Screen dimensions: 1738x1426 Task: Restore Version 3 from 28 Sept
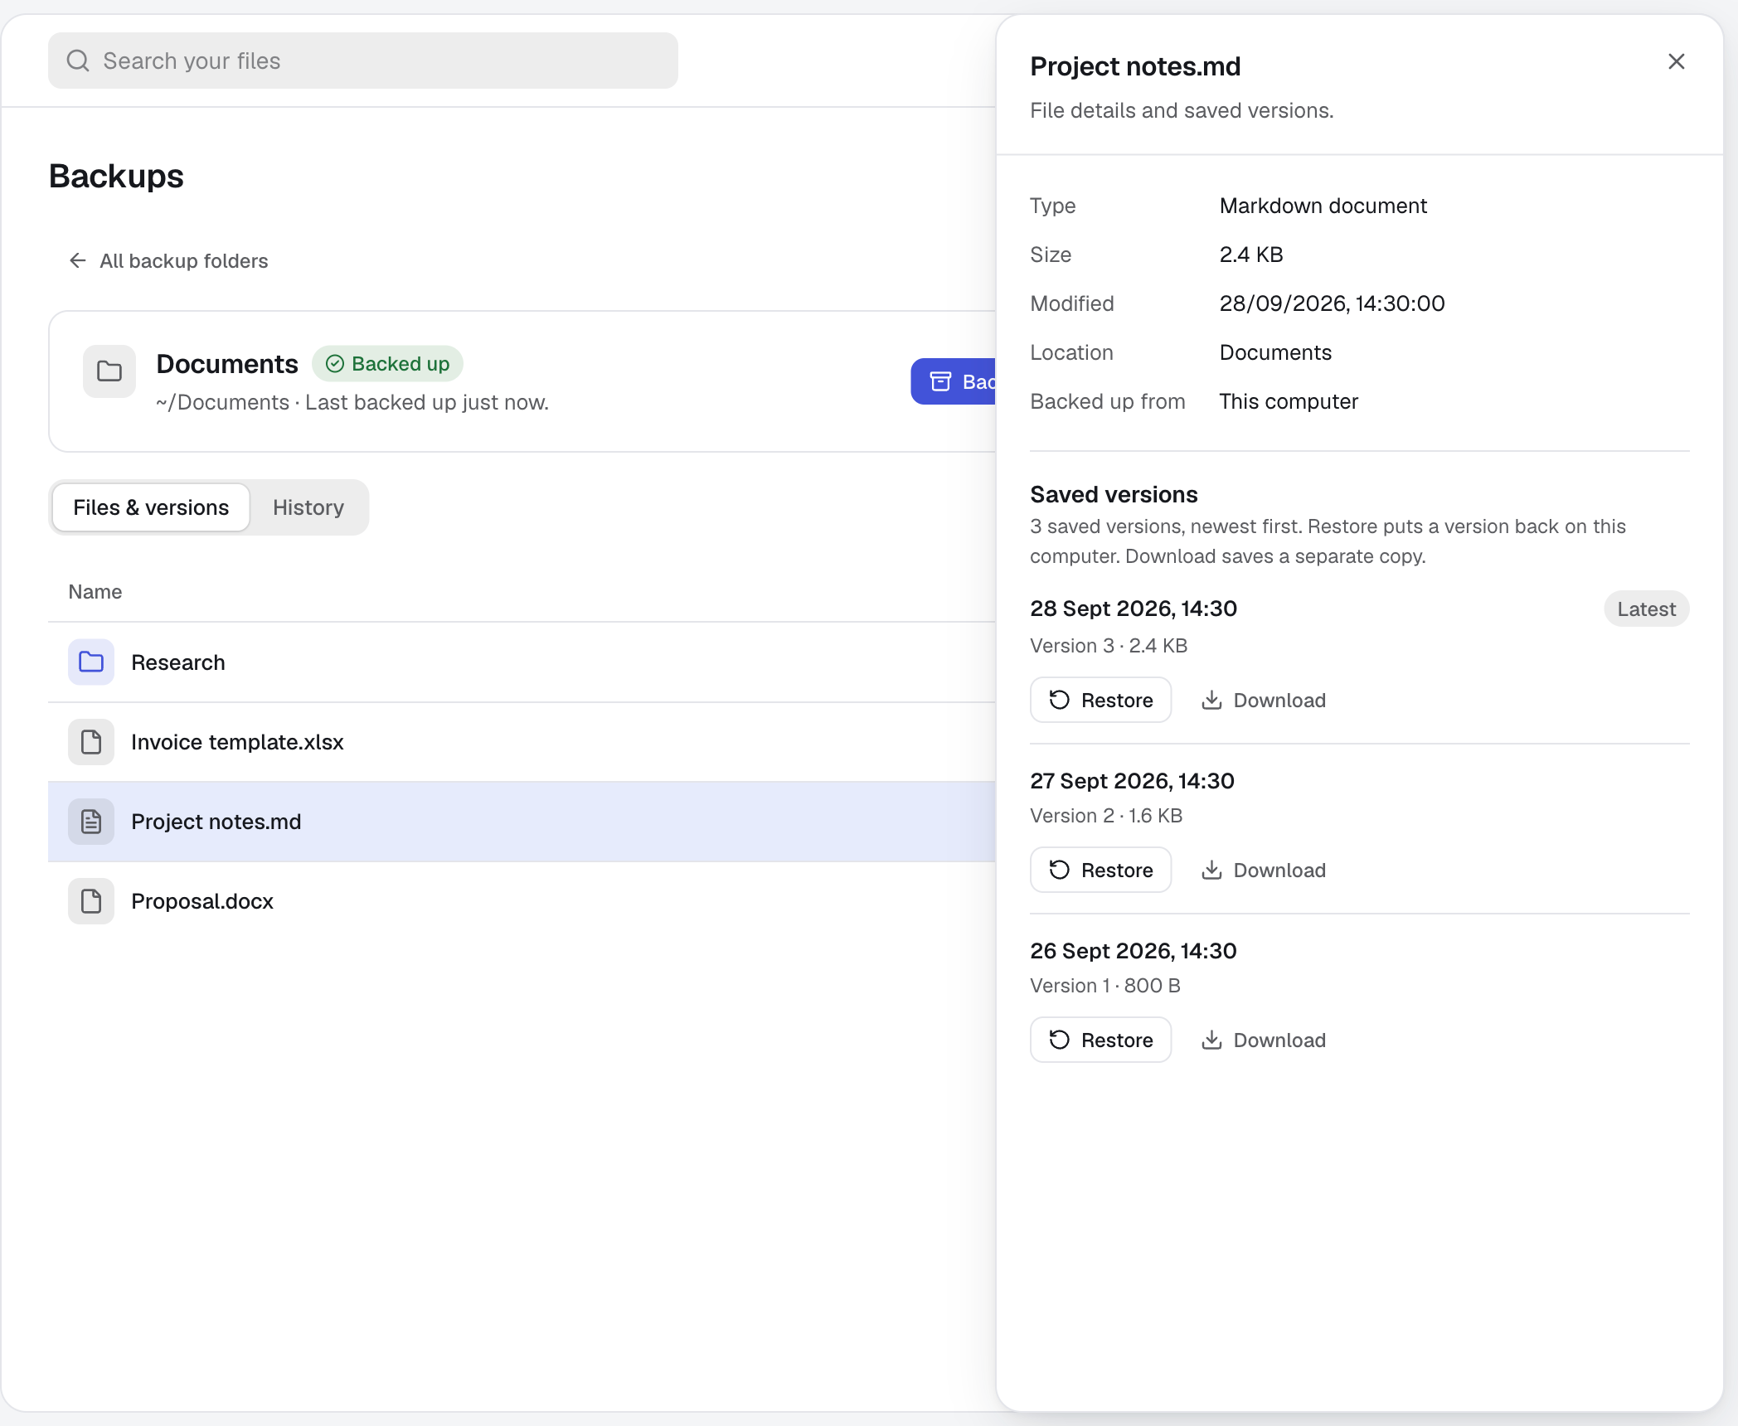[x=1100, y=700]
